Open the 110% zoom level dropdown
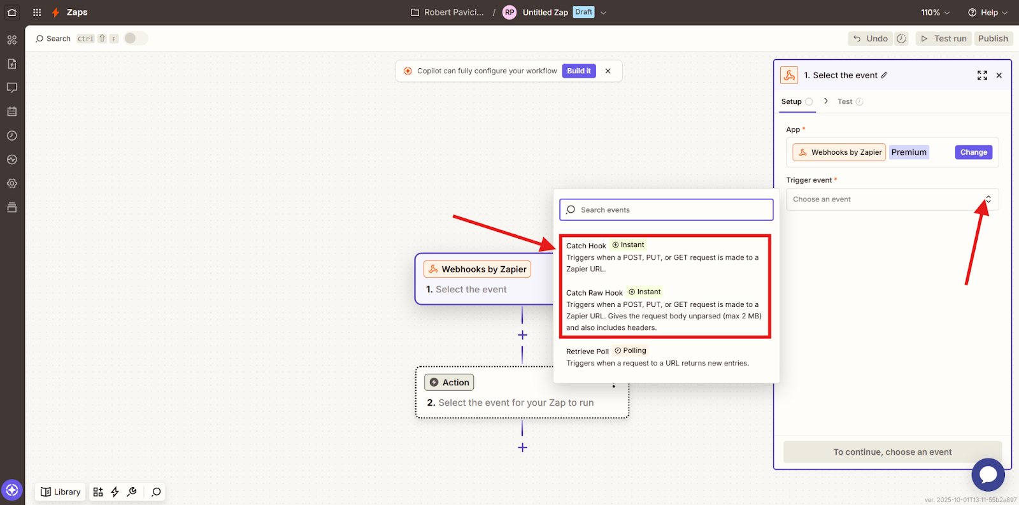 click(936, 12)
